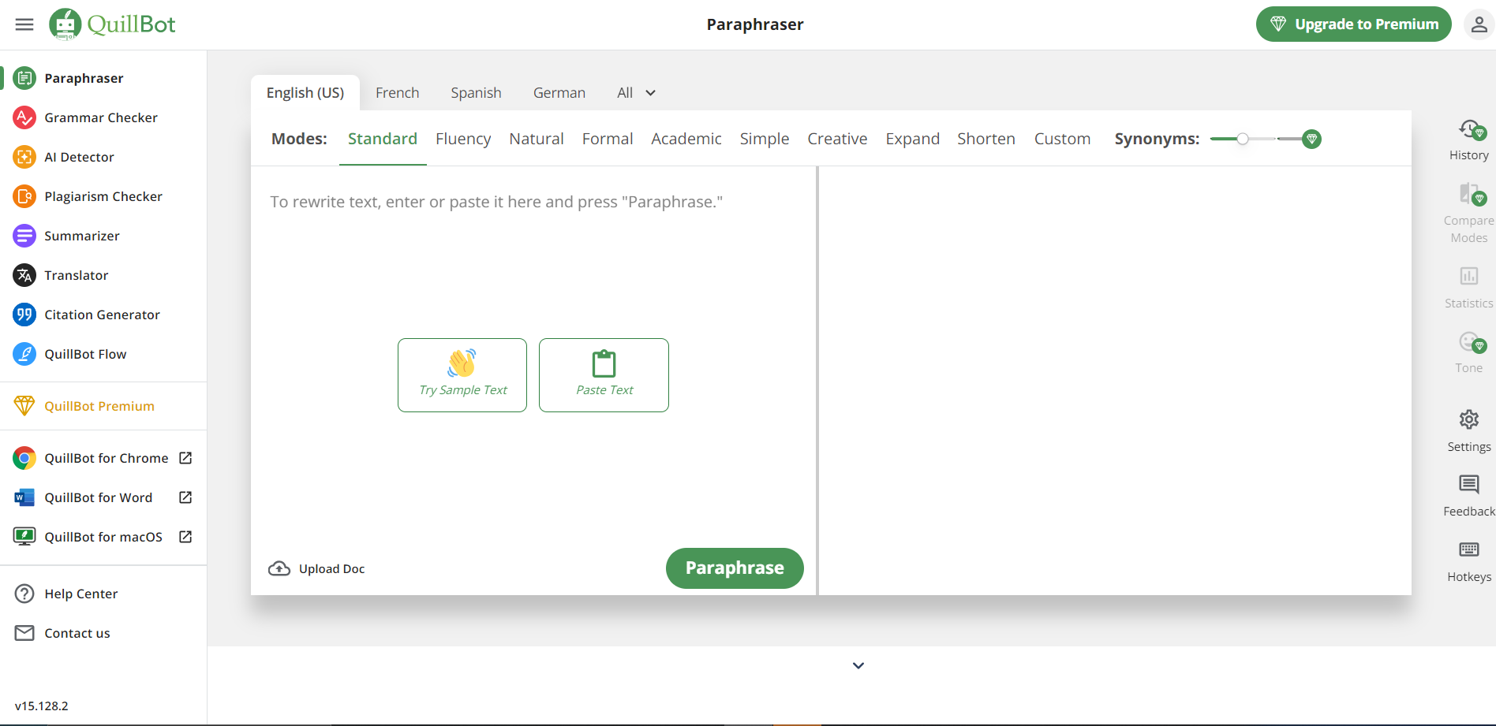The image size is (1496, 726).
Task: Launch the Summarizer tool
Action: 81,235
